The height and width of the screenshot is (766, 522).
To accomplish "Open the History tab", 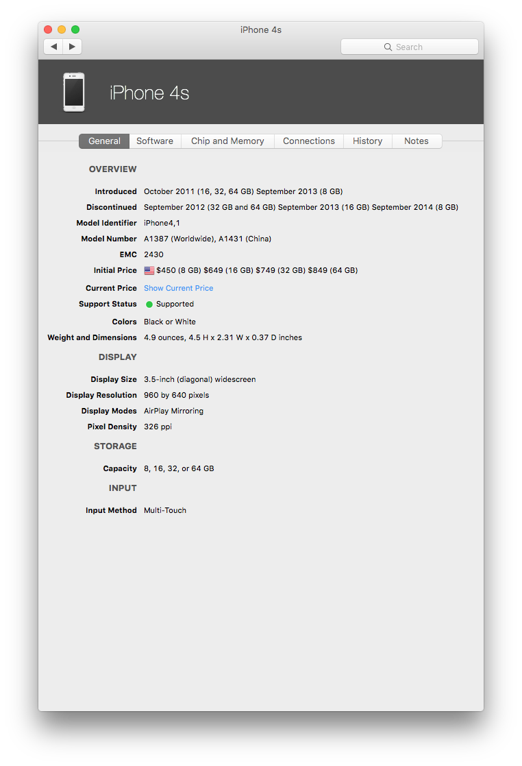I will click(368, 141).
